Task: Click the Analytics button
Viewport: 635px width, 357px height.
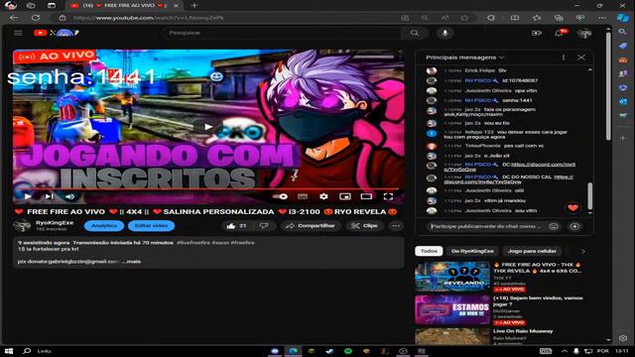Action: (104, 226)
